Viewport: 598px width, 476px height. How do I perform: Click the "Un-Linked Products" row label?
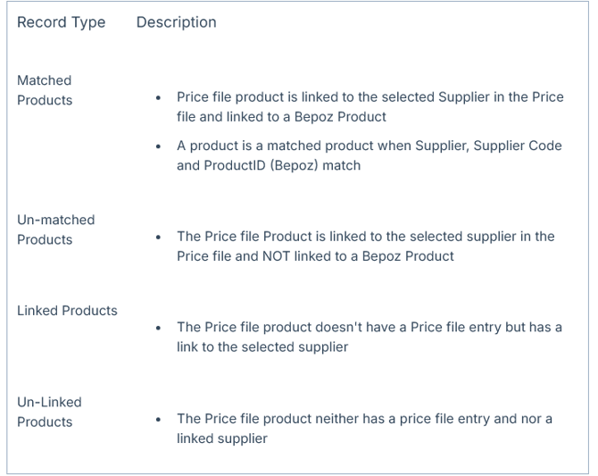tap(45, 412)
